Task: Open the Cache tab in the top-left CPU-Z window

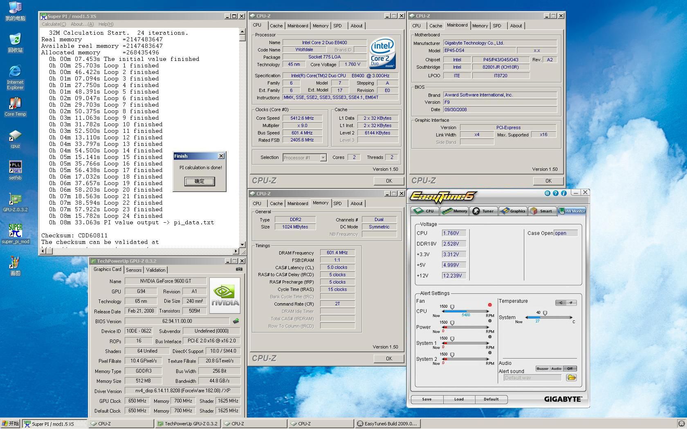Action: click(276, 26)
